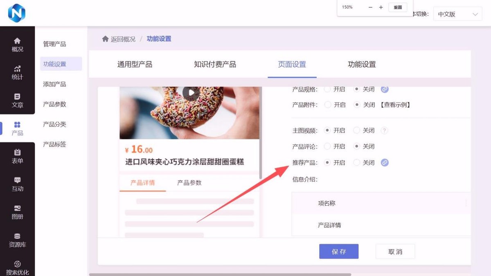This screenshot has height=276, width=491.
Task: Enable 产品规格 by choosing 开启
Action: click(x=327, y=89)
